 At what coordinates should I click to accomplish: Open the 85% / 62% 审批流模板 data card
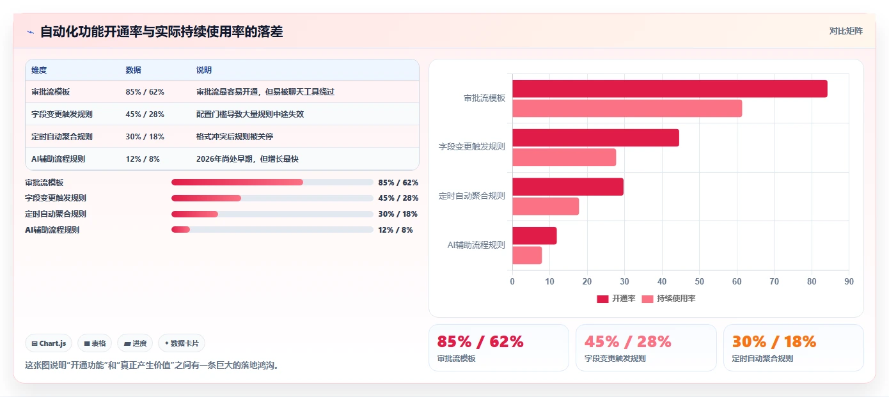(499, 348)
